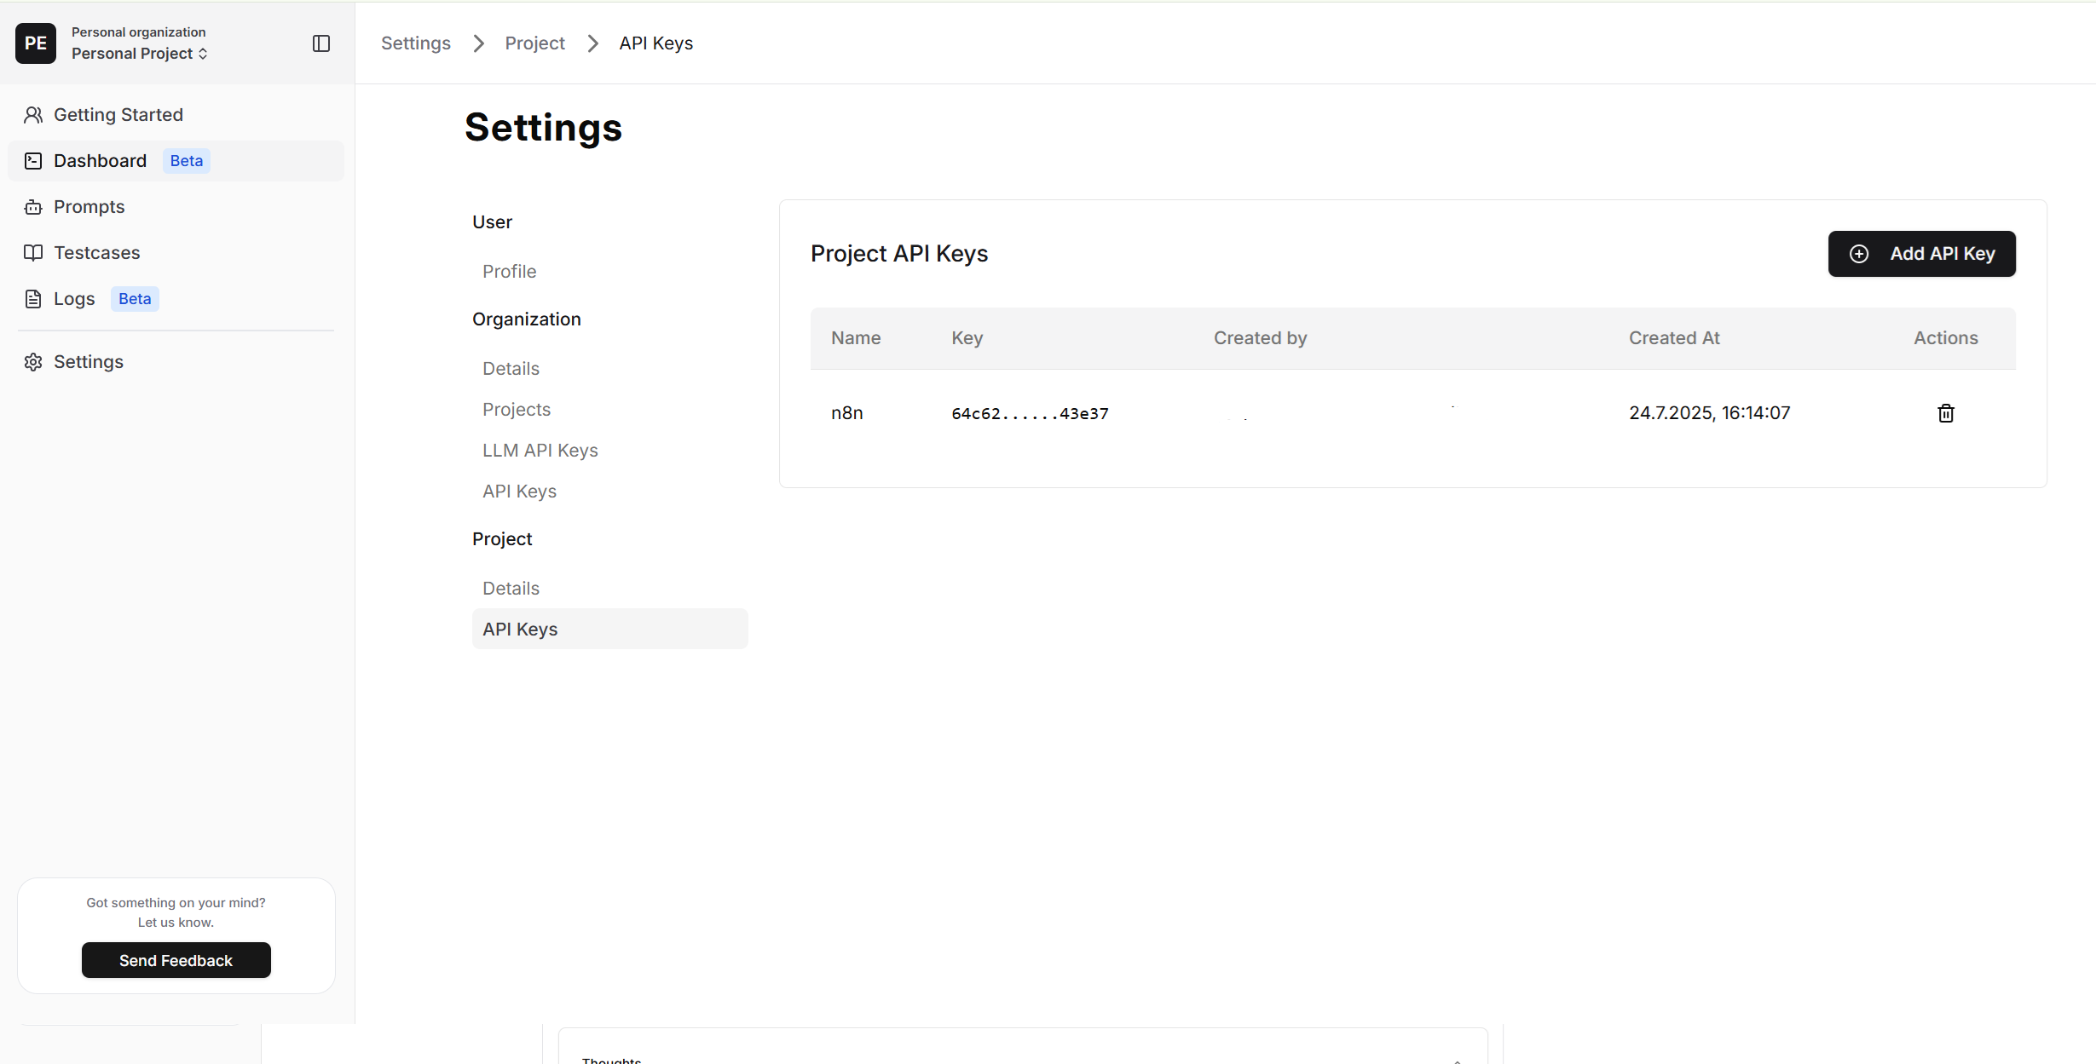Click the Settings page title
This screenshot has height=1064, width=2096.
pos(544,128)
